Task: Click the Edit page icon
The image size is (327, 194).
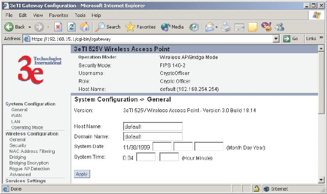Action: tap(239, 27)
